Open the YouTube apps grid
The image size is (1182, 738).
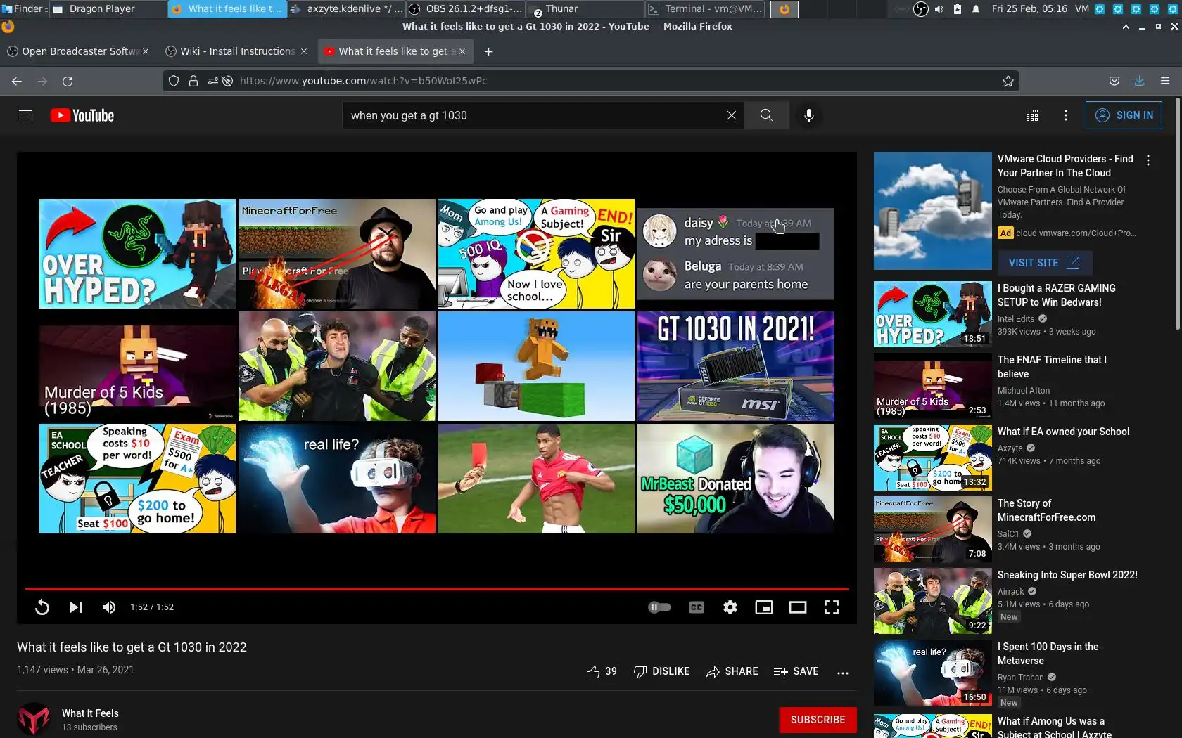(x=1032, y=115)
